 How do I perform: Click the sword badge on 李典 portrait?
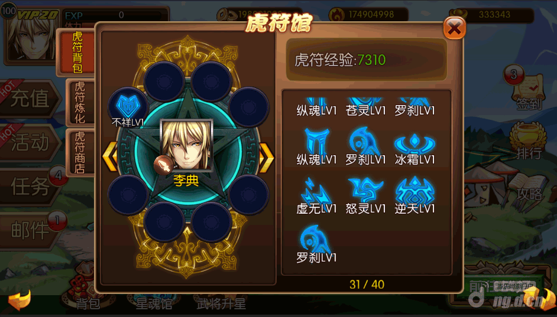coord(163,165)
